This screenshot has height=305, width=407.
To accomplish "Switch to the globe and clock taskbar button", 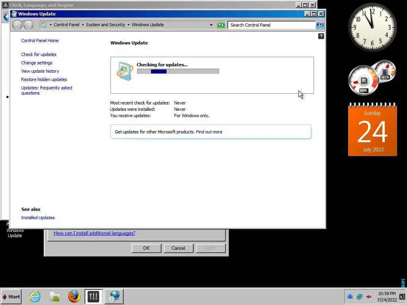I will pyautogui.click(x=114, y=296).
